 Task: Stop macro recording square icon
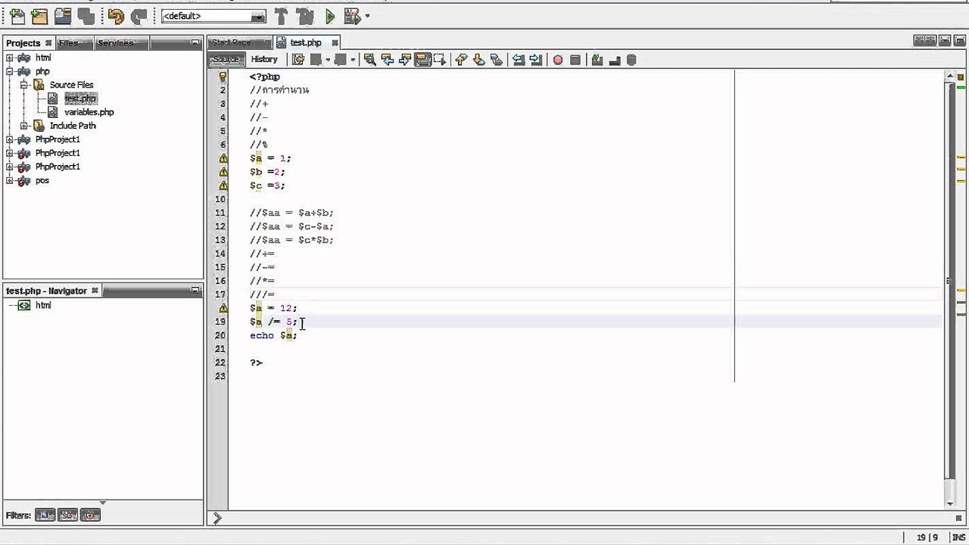tap(575, 60)
